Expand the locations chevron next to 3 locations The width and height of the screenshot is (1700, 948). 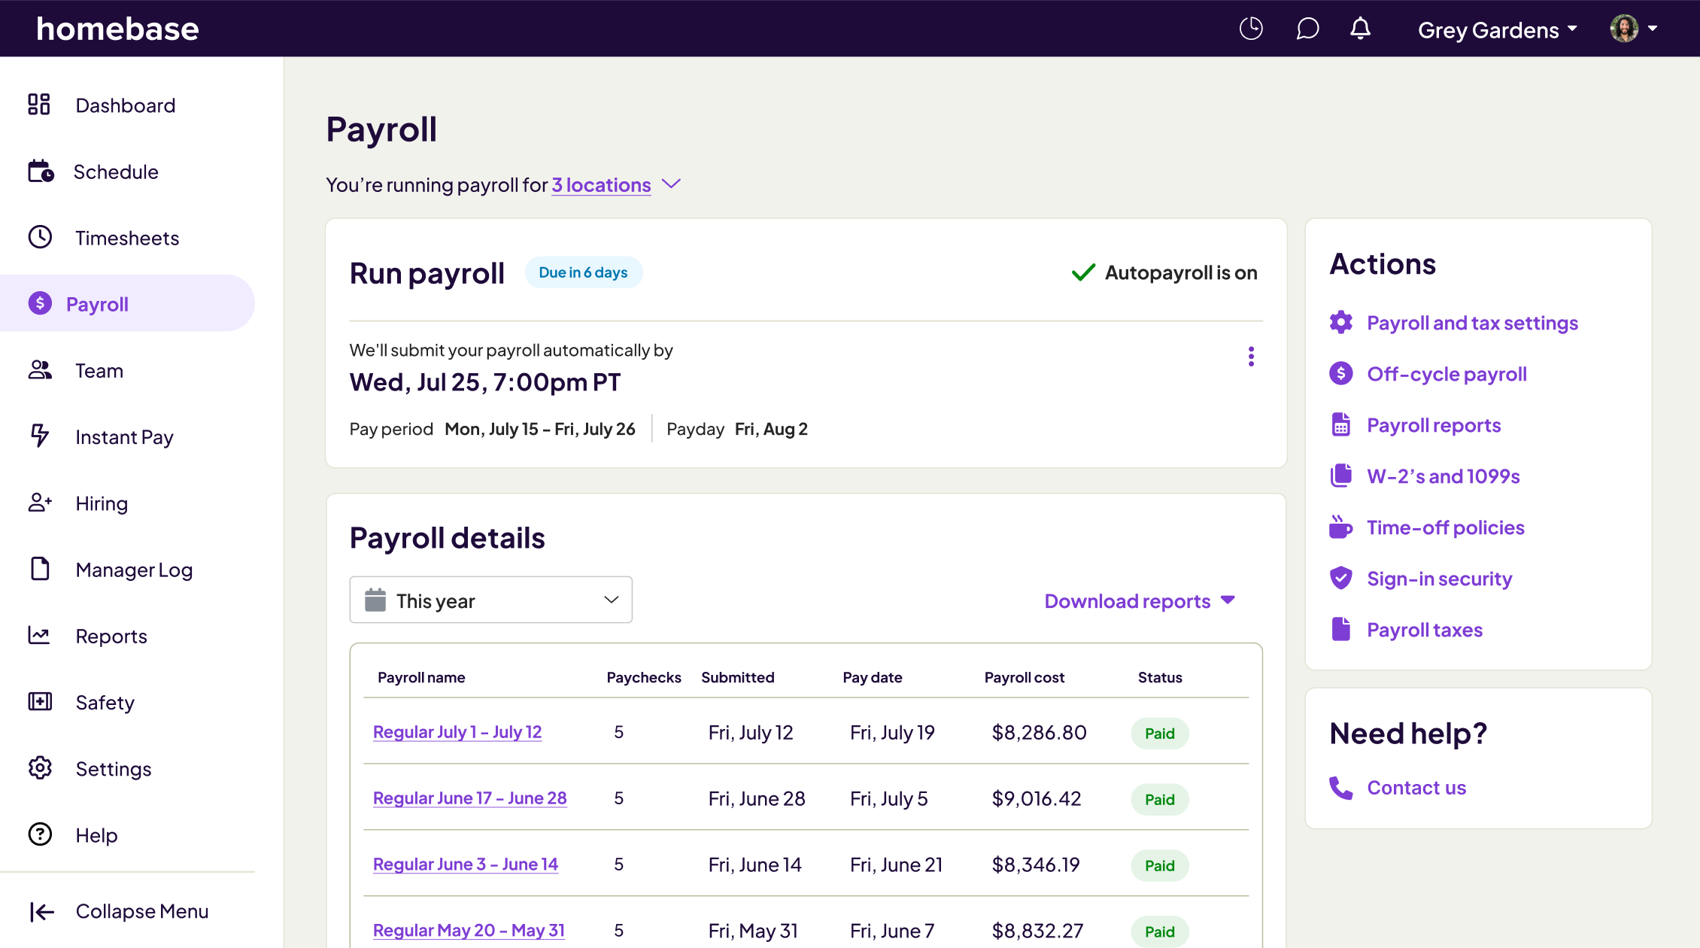click(x=671, y=184)
